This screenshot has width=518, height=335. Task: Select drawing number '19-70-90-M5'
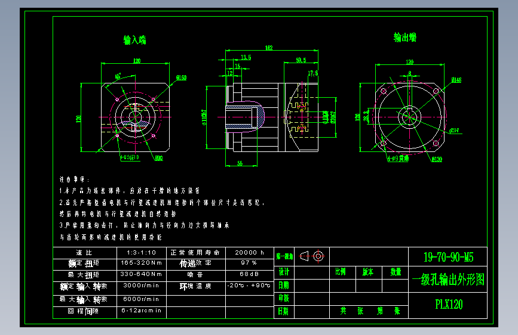448,257
